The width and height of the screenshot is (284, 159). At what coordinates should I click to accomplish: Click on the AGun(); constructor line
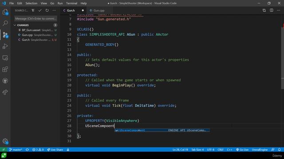[92, 65]
